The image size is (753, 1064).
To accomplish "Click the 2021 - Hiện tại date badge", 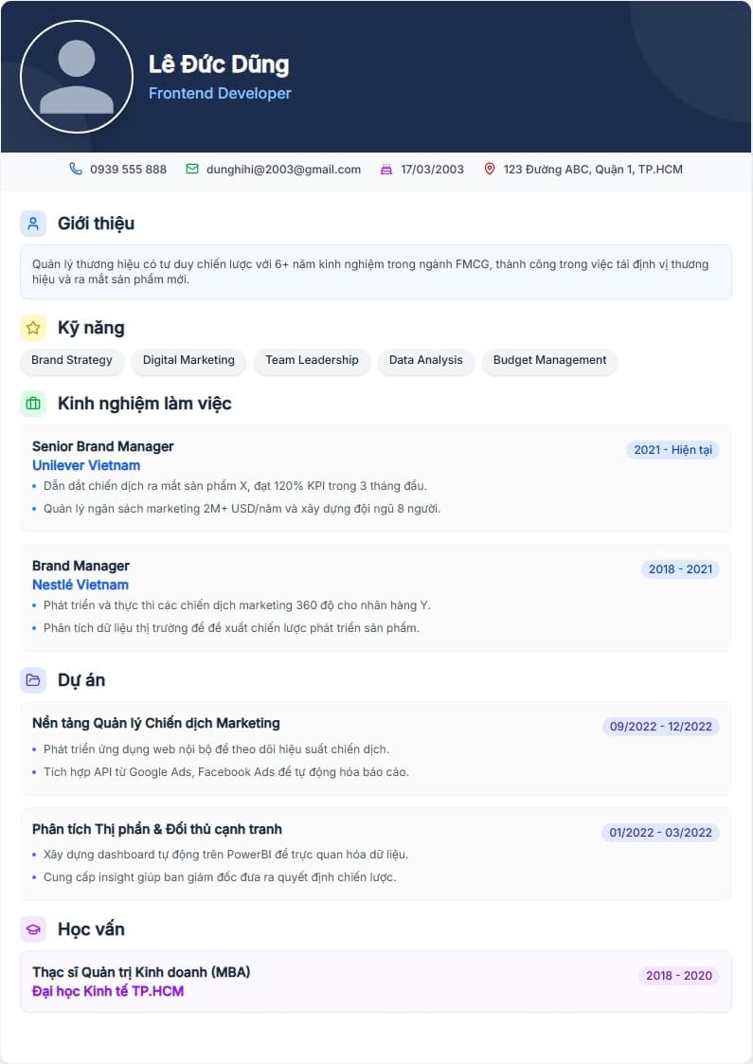I will 672,450.
